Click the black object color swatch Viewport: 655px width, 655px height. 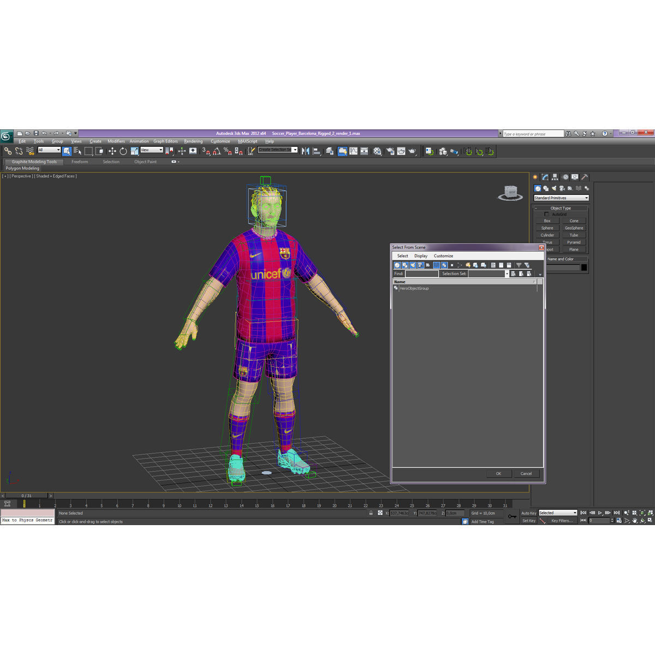tap(584, 267)
